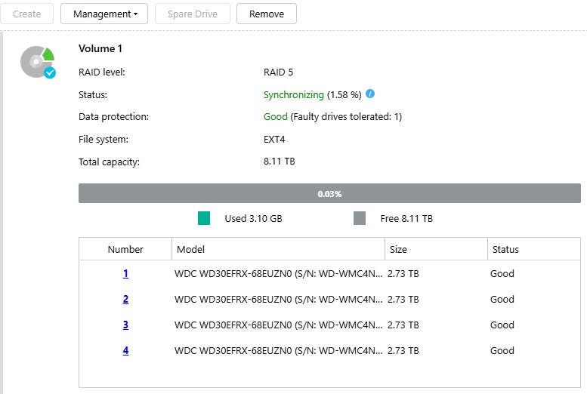Click the green Synchronizing status text
This screenshot has width=587, height=394.
293,95
